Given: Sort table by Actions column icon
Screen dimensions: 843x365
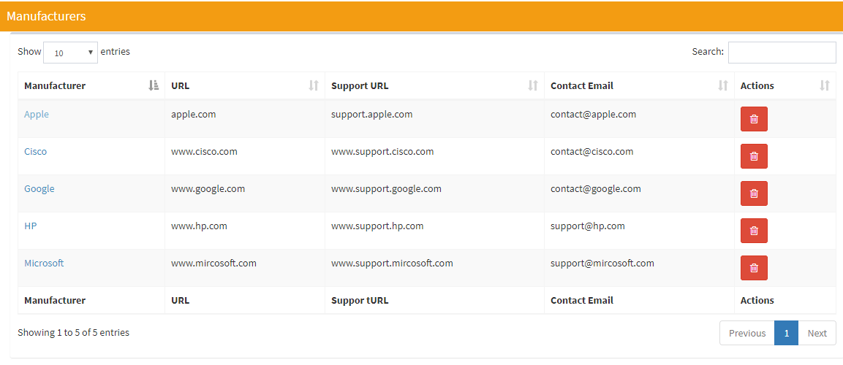Looking at the screenshot, I should (x=825, y=85).
